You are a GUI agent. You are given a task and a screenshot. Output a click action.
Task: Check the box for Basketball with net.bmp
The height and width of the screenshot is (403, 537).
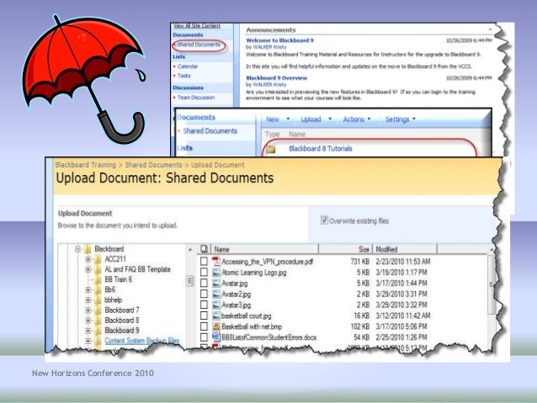tap(204, 326)
